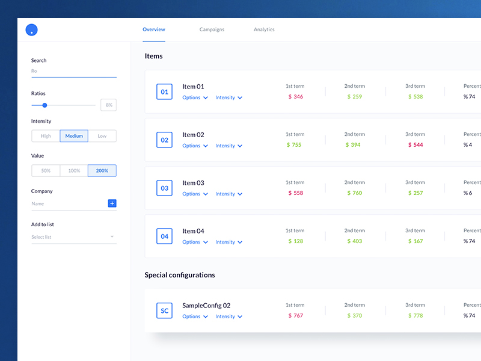Screen dimensions: 481x361
Task: Click the 04 badge icon for Item 04
Action: point(164,236)
